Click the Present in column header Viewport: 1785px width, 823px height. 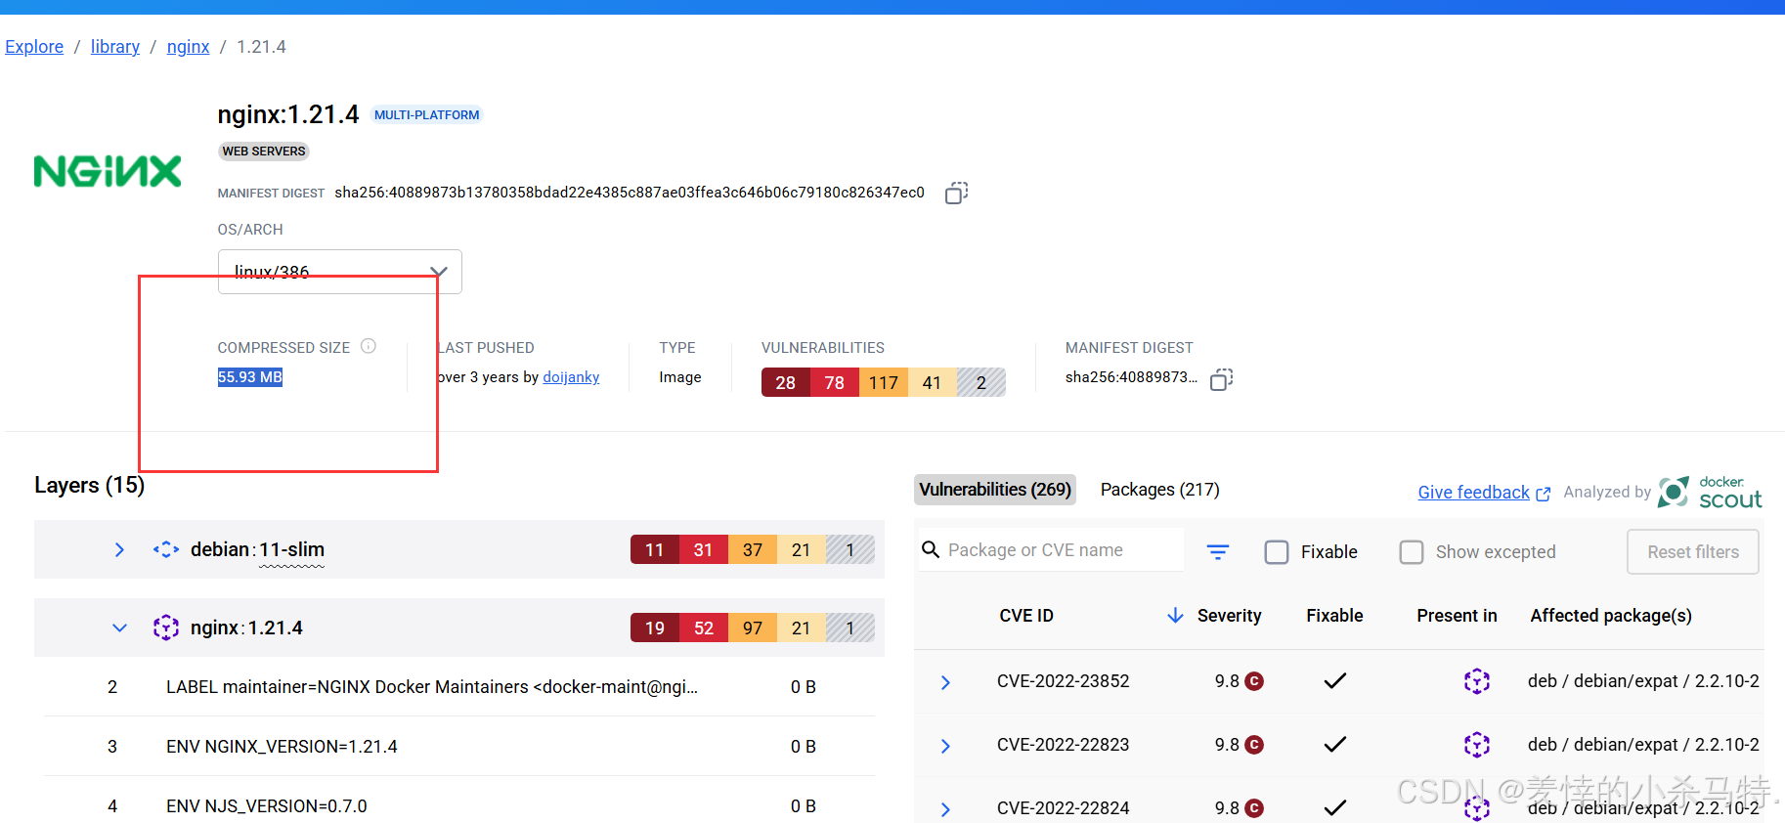coord(1458,616)
